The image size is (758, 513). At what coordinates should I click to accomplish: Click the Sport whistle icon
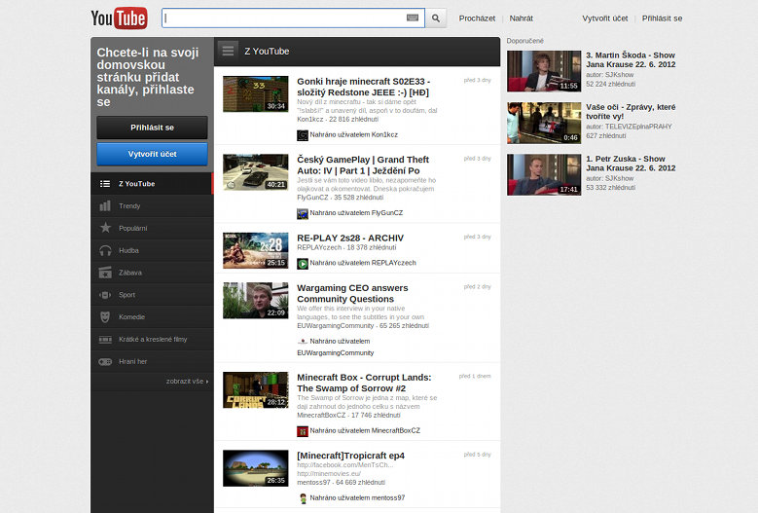pyautogui.click(x=105, y=294)
